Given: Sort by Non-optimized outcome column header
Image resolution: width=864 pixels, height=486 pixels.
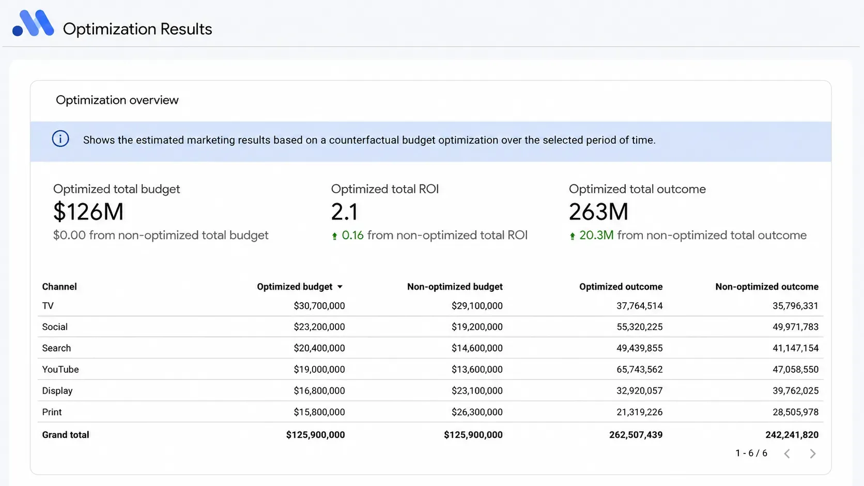Looking at the screenshot, I should click(767, 287).
